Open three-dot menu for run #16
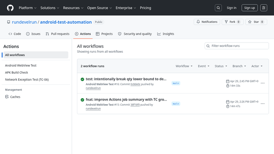Viewport: 274px width, 154px height. [263, 83]
